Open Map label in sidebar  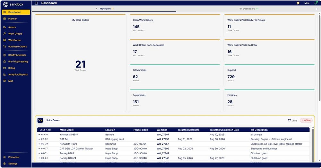11,81
